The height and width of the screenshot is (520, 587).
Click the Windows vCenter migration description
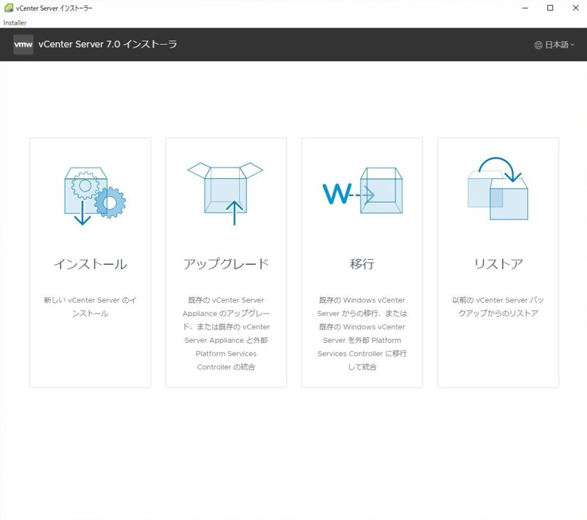pos(362,334)
